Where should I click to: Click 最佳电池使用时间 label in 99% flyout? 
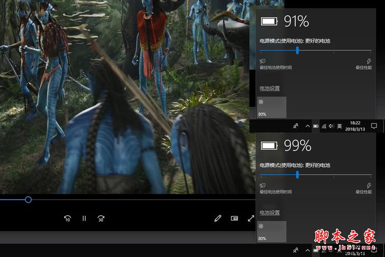coord(276,192)
